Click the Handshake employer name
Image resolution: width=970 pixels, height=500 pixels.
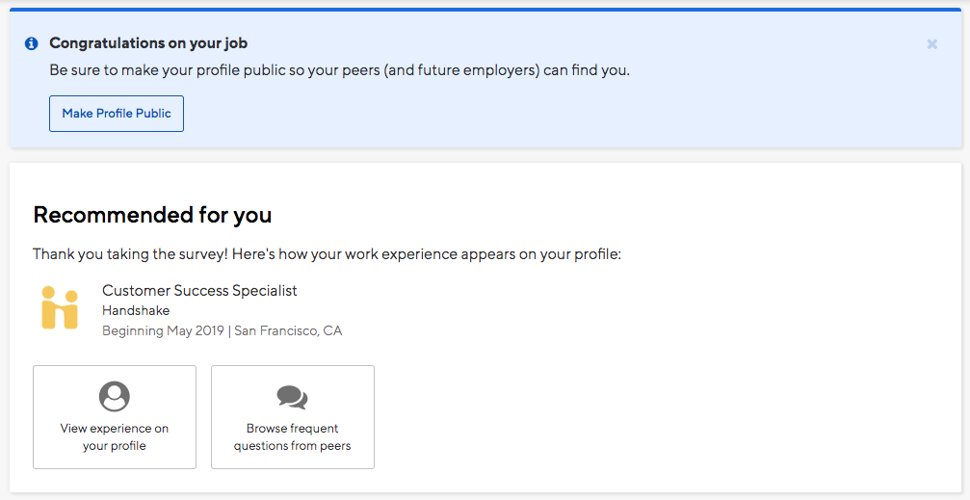pos(136,310)
